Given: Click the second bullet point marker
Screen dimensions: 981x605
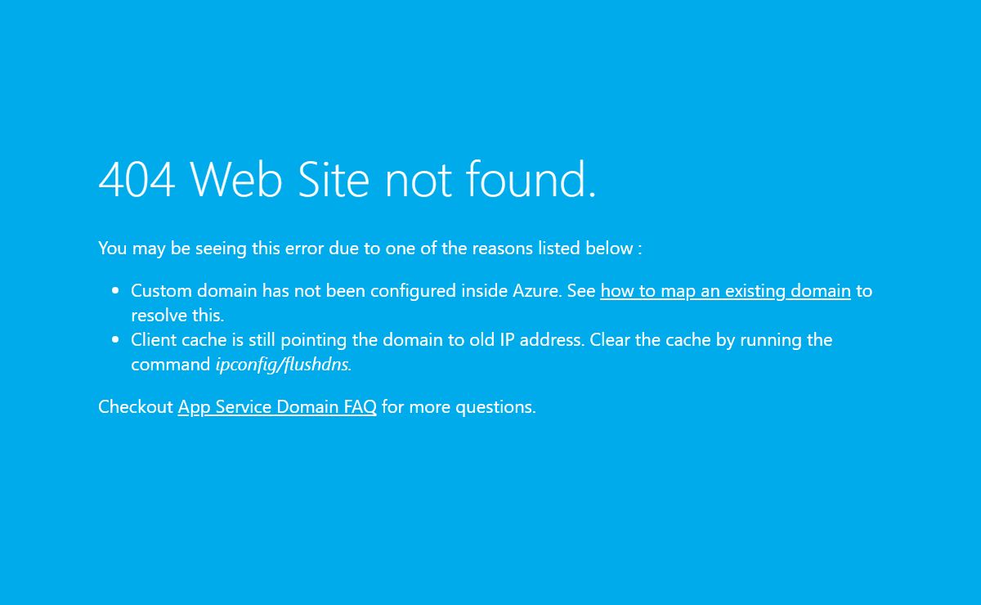Looking at the screenshot, I should [x=115, y=340].
